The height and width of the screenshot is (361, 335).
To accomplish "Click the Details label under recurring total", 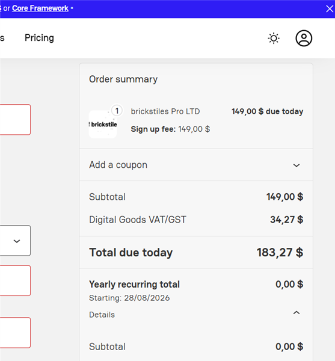I will coord(102,315).
